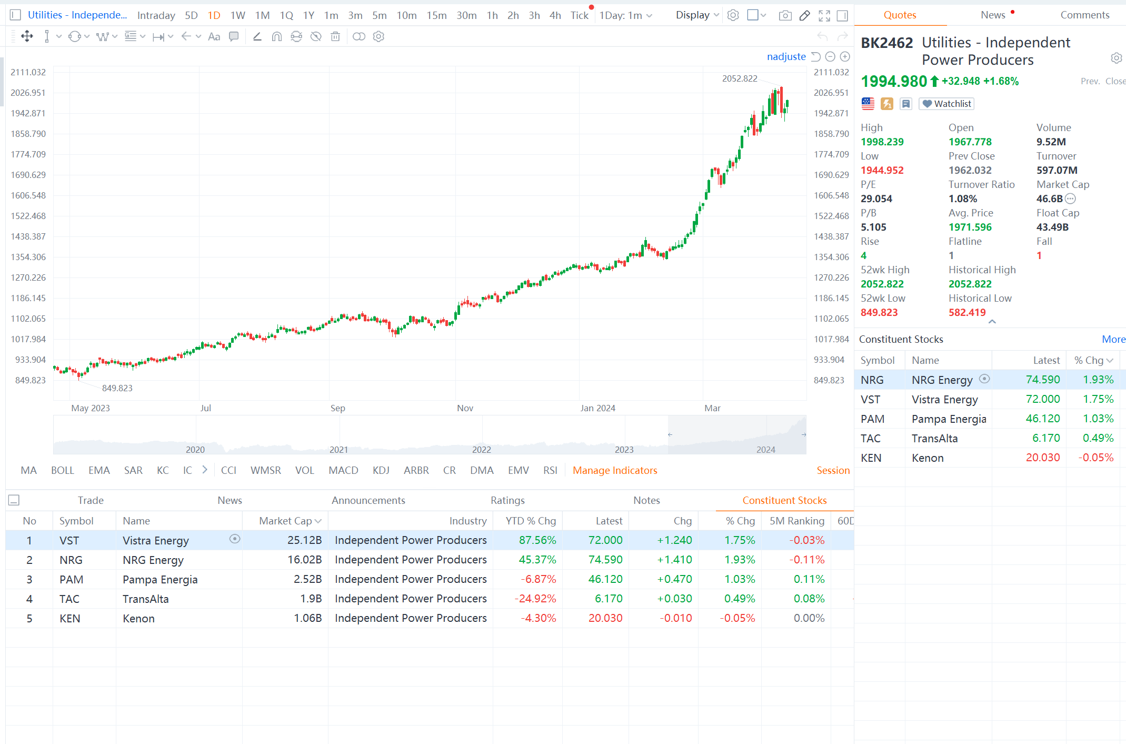
Task: Toggle the right side panel
Action: (x=842, y=16)
